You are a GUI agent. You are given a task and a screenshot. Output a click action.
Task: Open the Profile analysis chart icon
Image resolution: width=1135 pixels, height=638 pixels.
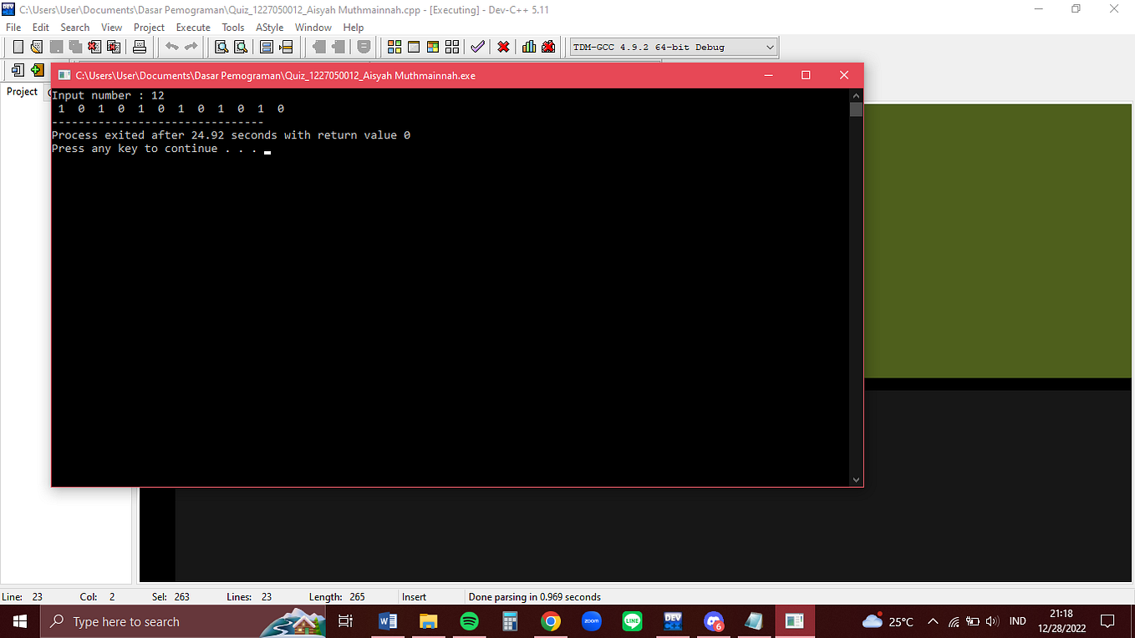coord(528,47)
